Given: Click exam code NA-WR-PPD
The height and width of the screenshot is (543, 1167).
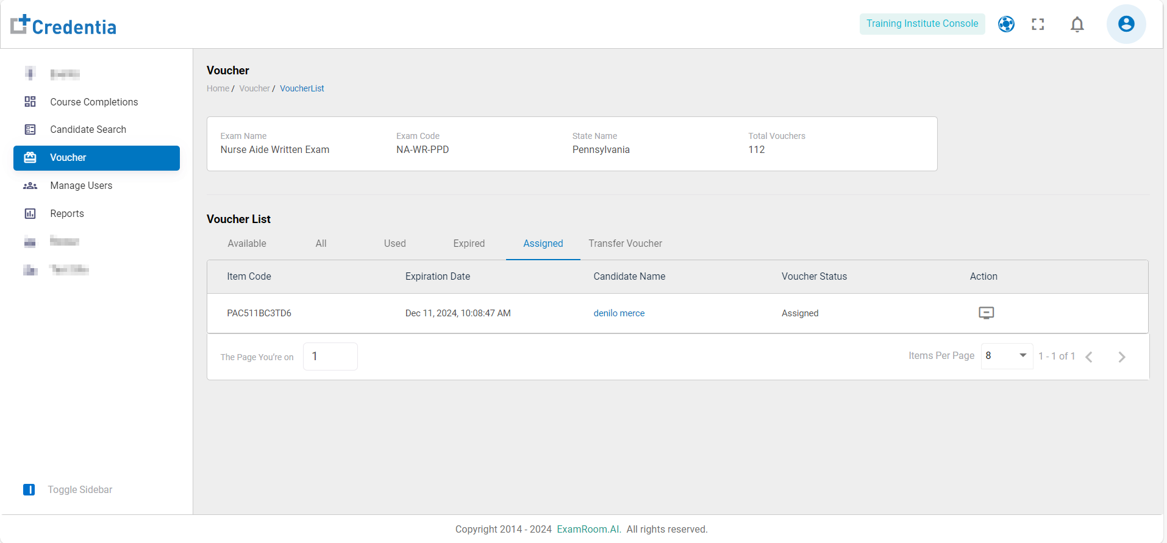Looking at the screenshot, I should (423, 149).
